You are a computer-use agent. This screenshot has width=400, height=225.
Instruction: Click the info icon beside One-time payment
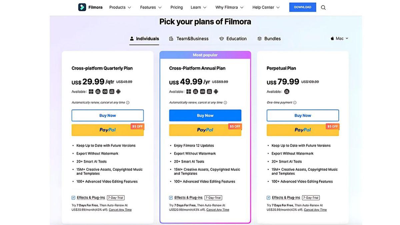click(x=295, y=103)
